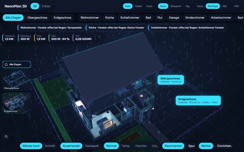Viewport: 244px width, 152px height.
Task: Jump to Arbeitszimmer room
Action: point(221,18)
